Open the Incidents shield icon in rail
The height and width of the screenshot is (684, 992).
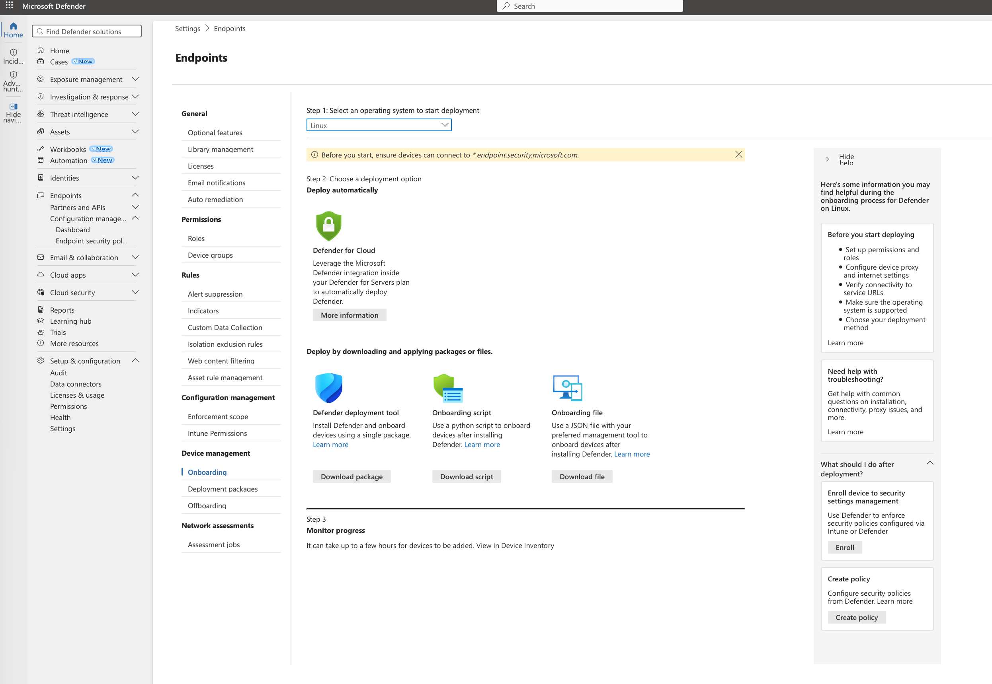[x=13, y=52]
